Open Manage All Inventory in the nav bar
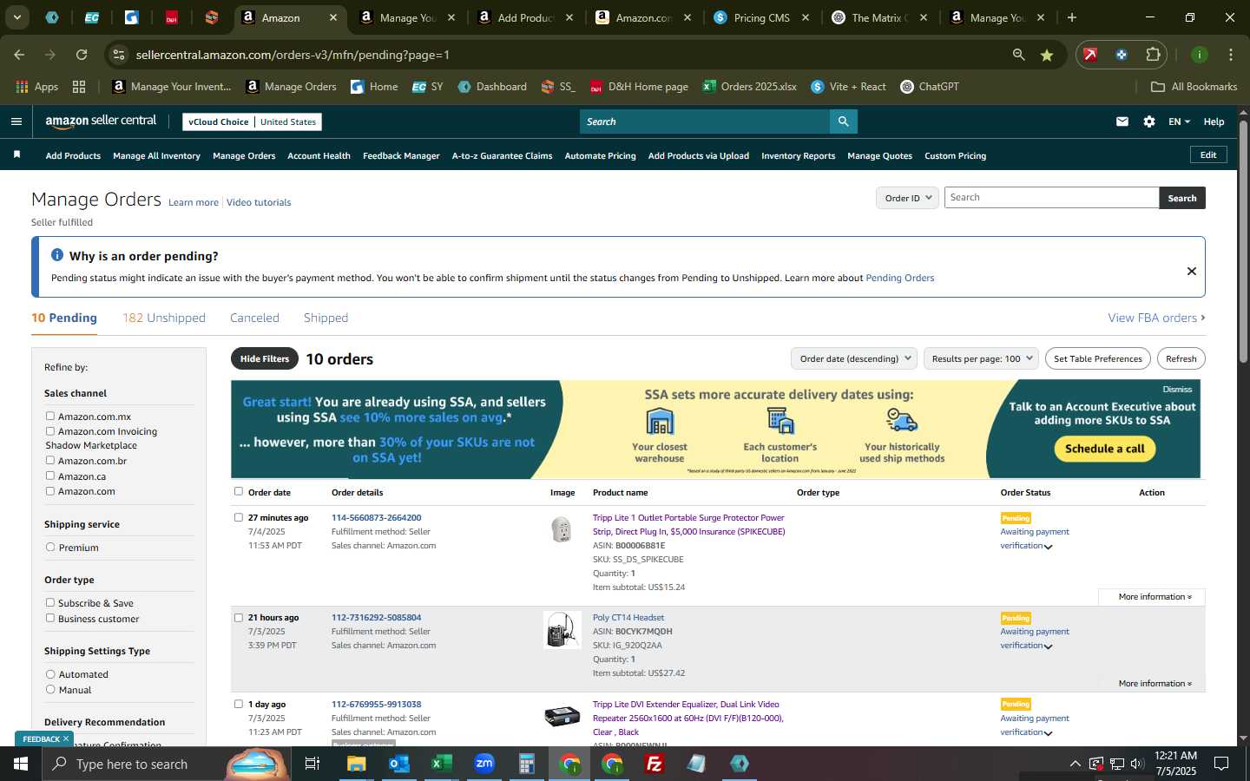Screen dimensions: 1250x781 pos(156,156)
